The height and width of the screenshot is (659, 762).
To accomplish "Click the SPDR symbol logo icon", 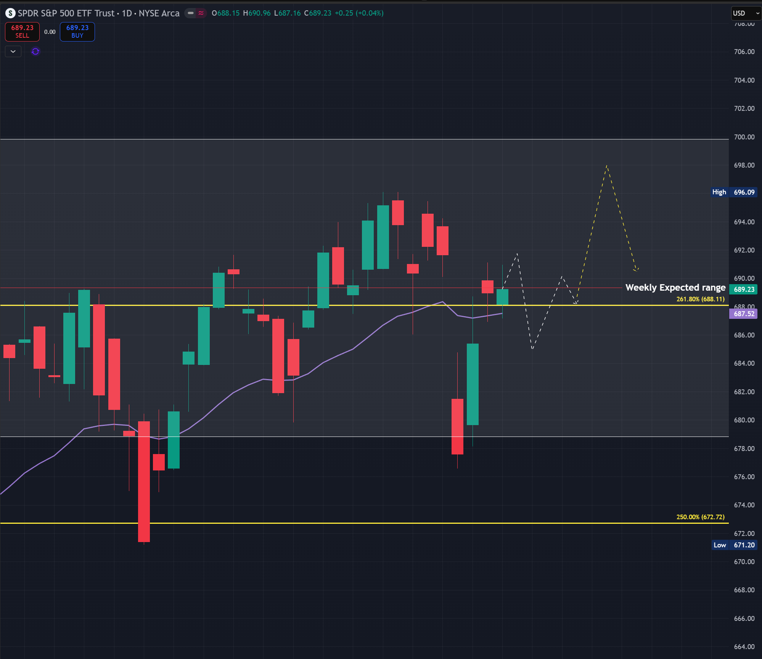I will (10, 13).
